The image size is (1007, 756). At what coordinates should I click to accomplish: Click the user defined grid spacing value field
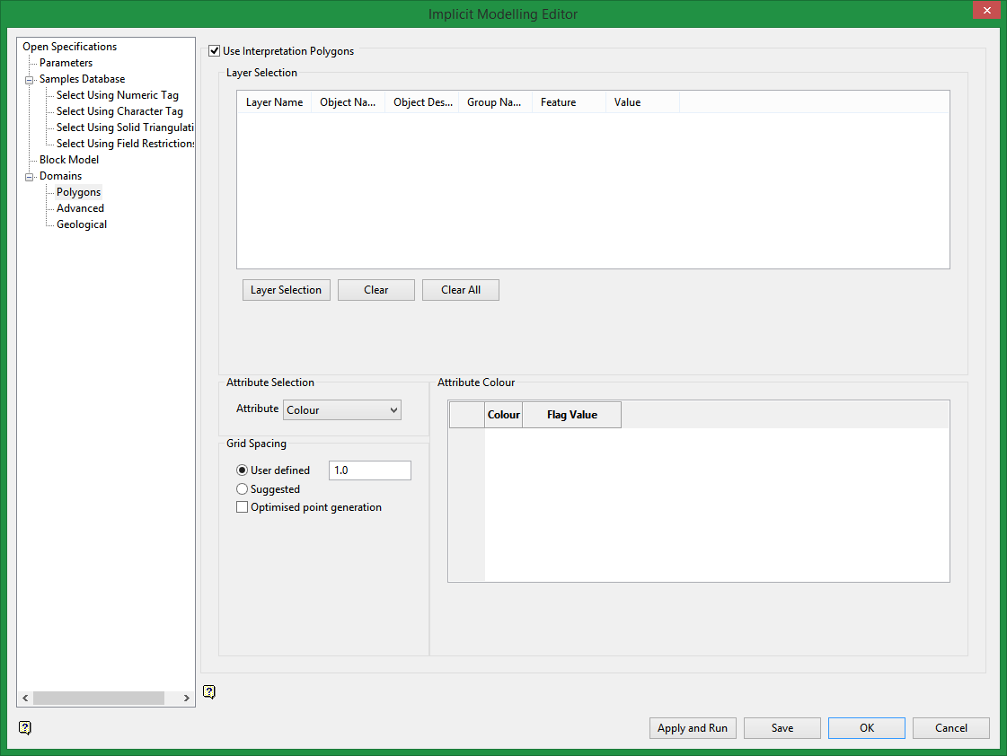[x=370, y=470]
